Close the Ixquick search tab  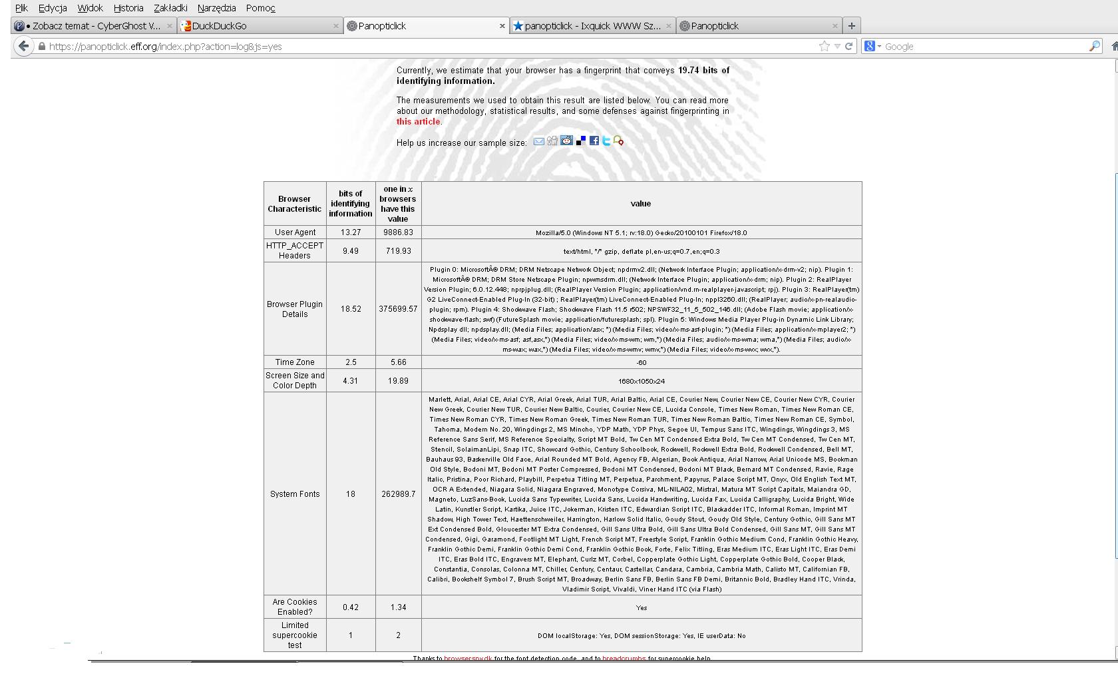(x=668, y=26)
